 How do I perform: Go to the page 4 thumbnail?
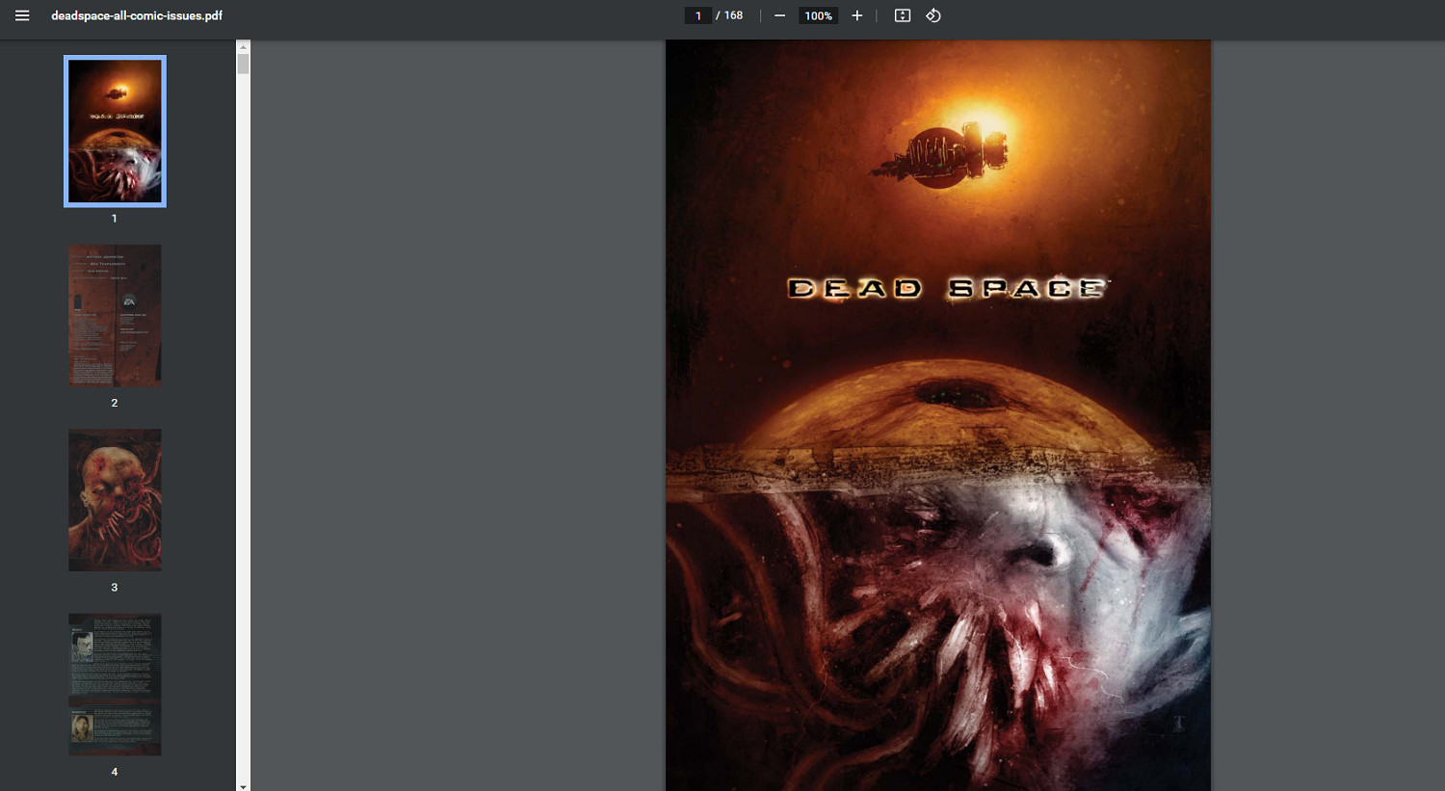(115, 684)
